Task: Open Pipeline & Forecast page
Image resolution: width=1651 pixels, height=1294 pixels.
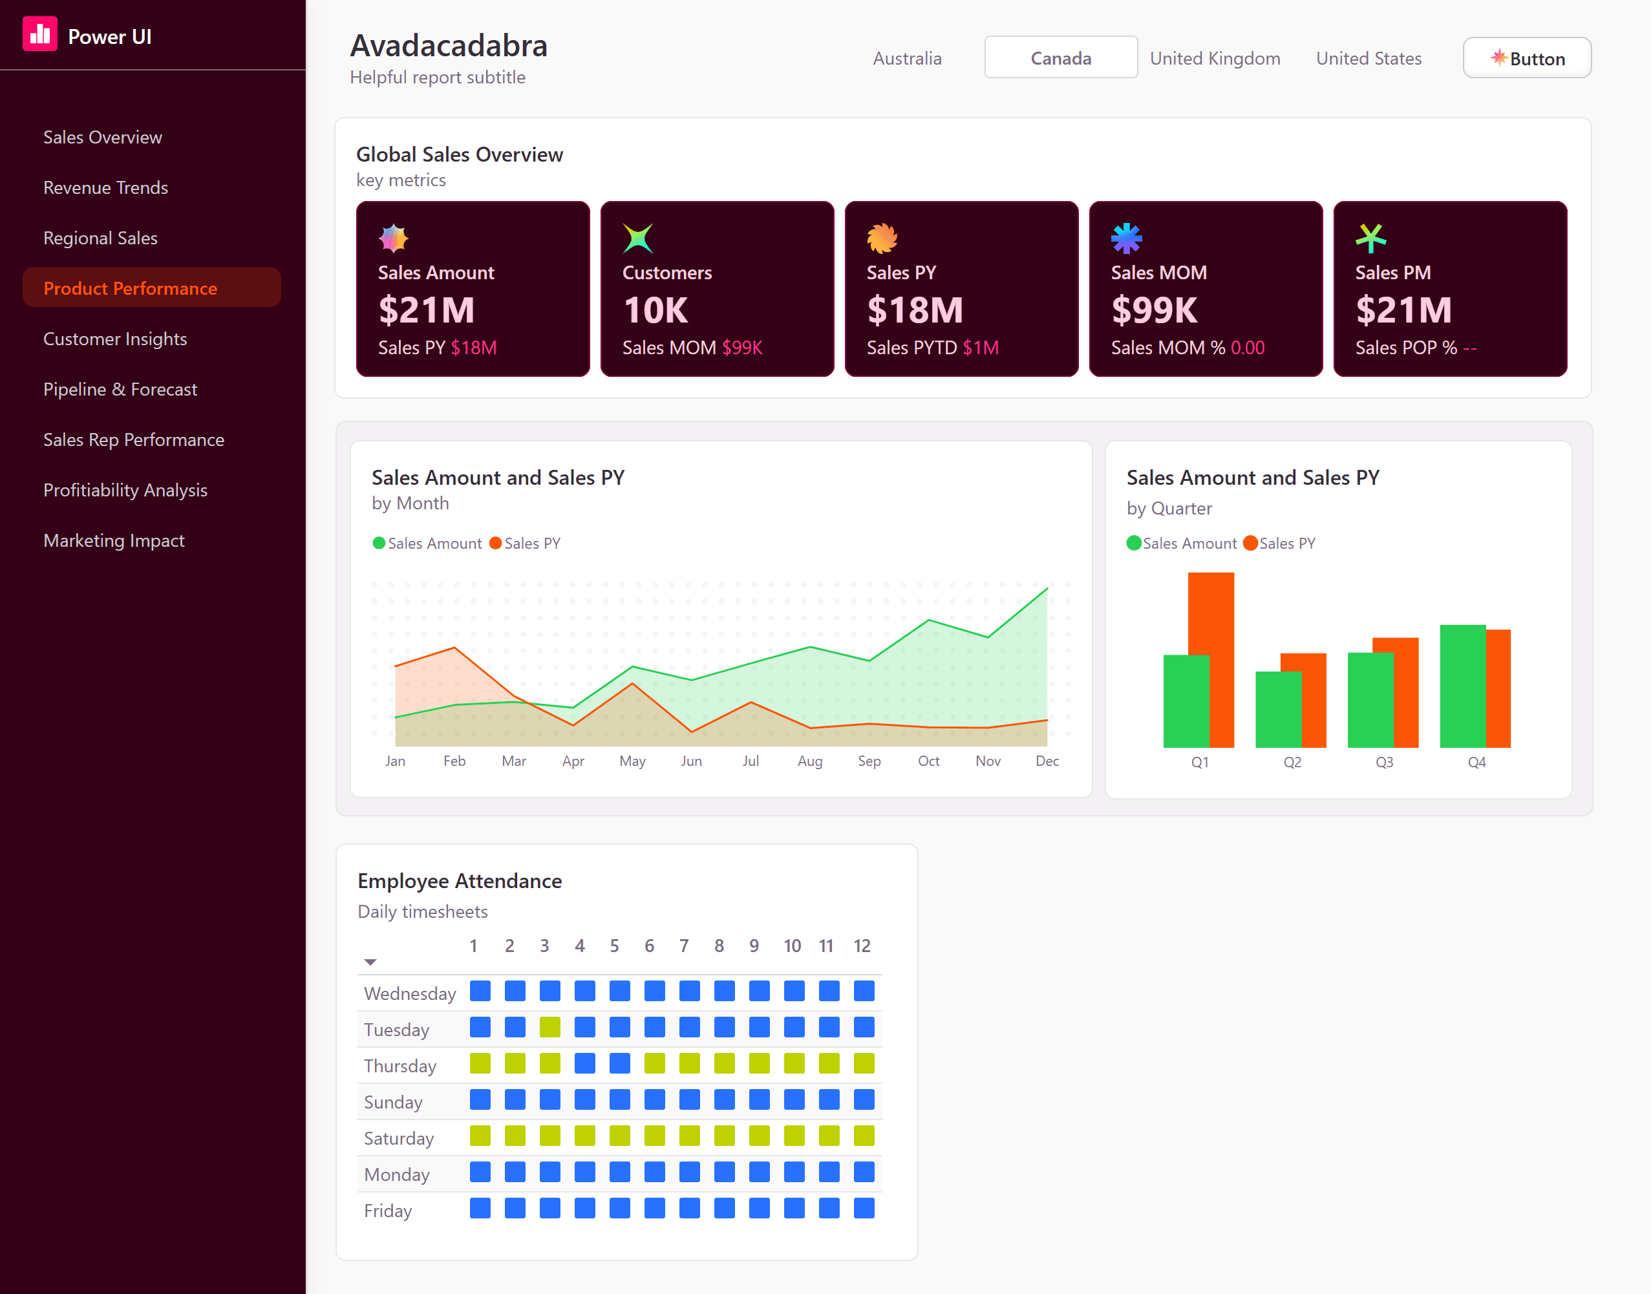Action: (x=120, y=388)
